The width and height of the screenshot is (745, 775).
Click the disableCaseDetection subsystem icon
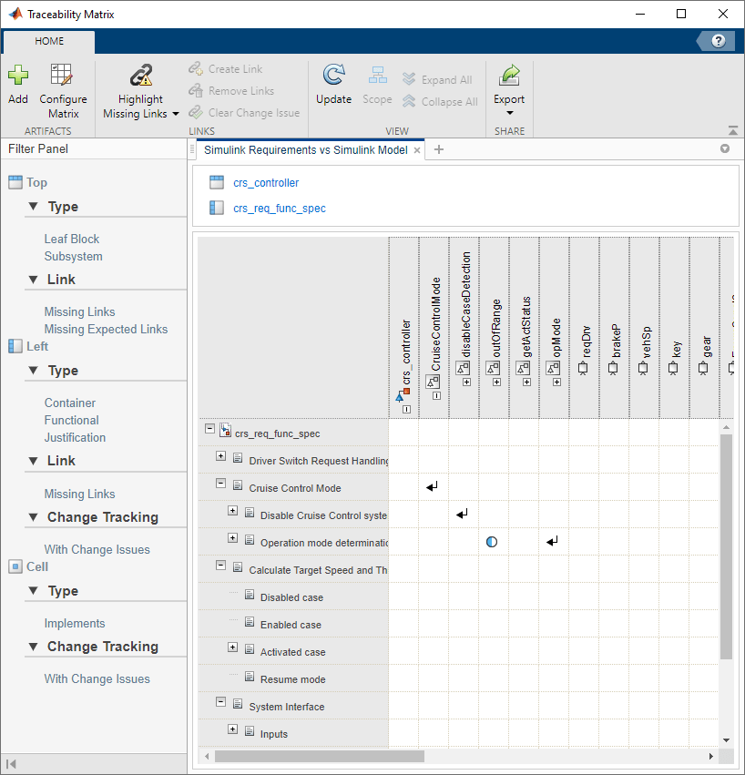pos(463,368)
